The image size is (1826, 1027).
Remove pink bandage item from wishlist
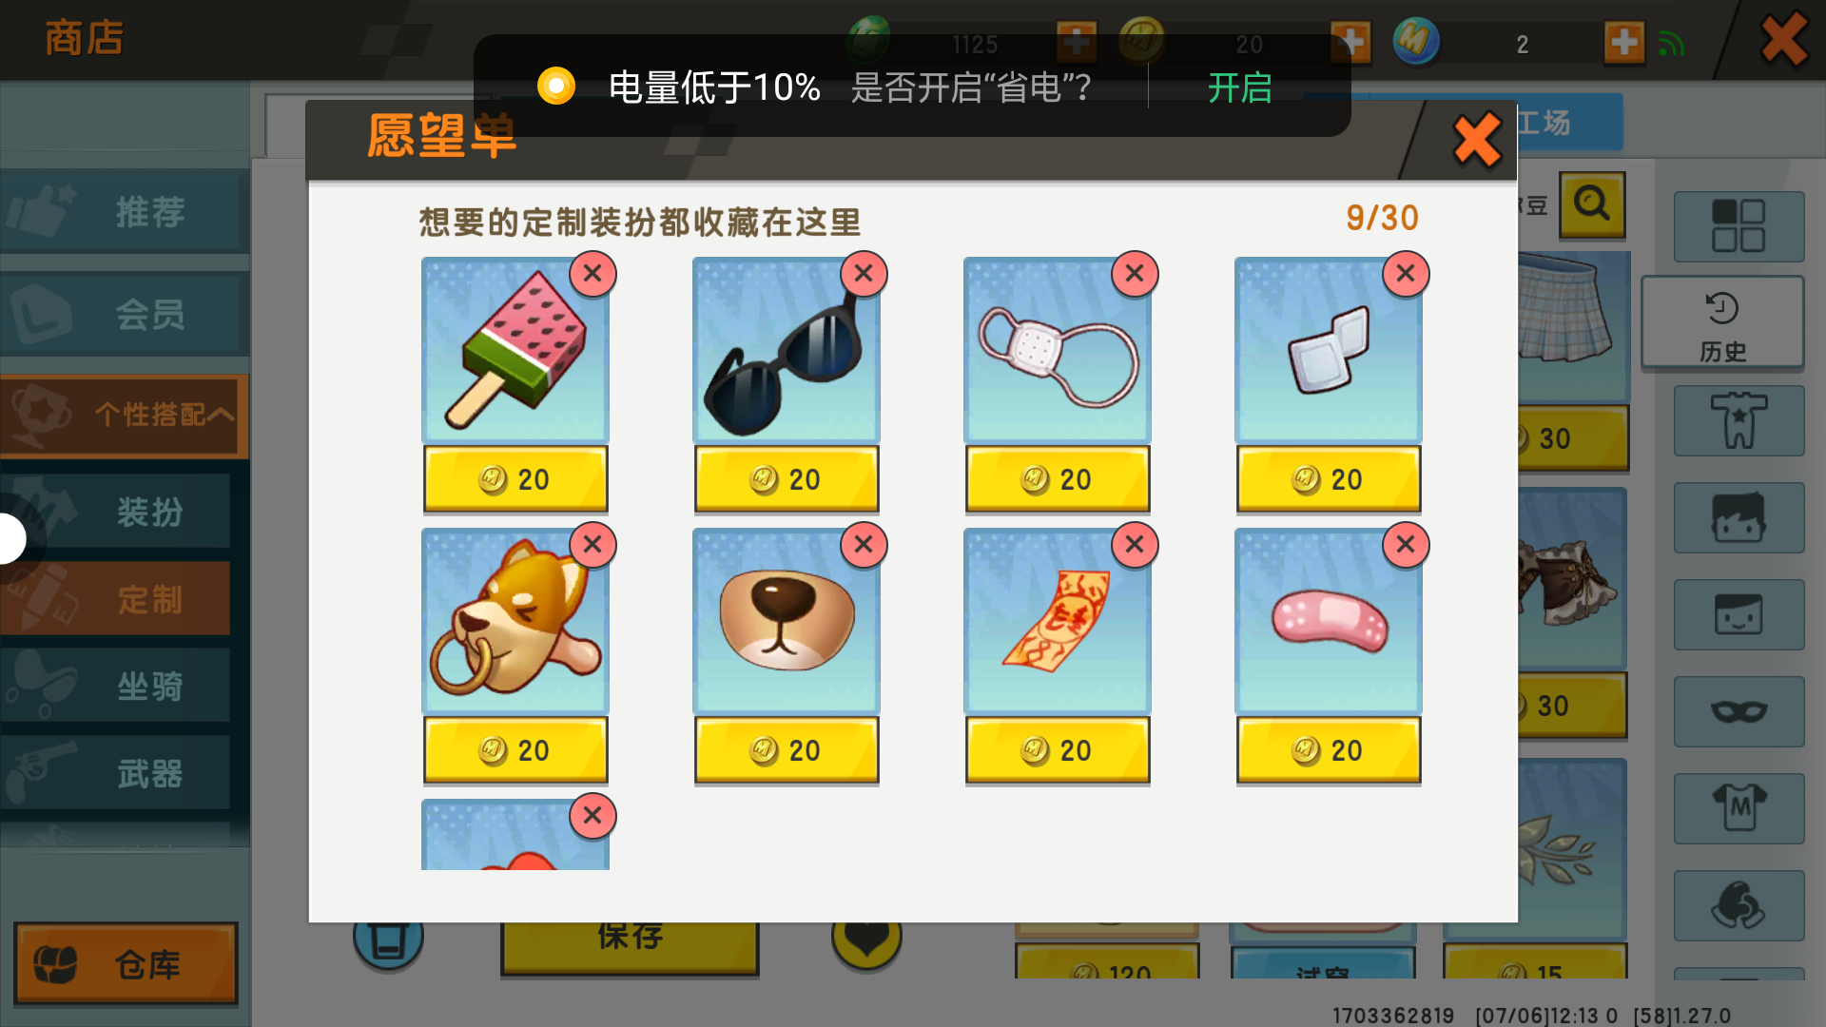(x=1406, y=545)
